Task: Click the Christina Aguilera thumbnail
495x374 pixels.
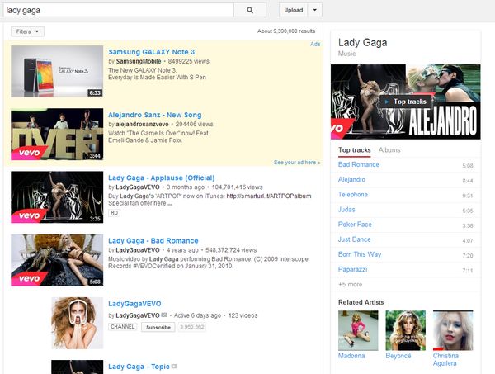Action: (453, 330)
